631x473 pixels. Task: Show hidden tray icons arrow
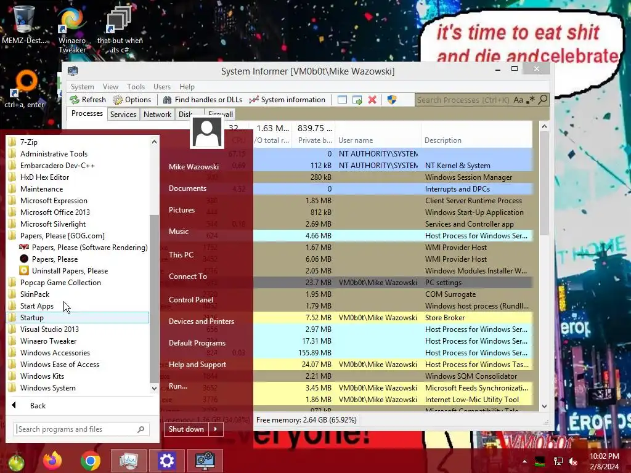click(524, 461)
